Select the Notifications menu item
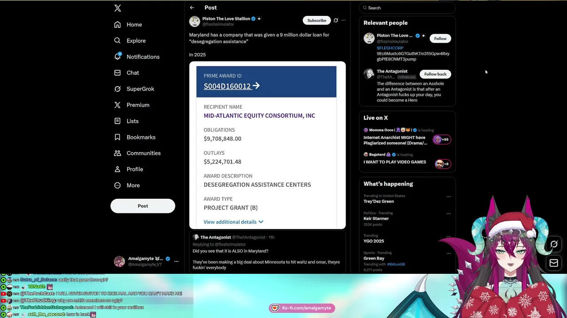The image size is (567, 318). click(x=143, y=57)
